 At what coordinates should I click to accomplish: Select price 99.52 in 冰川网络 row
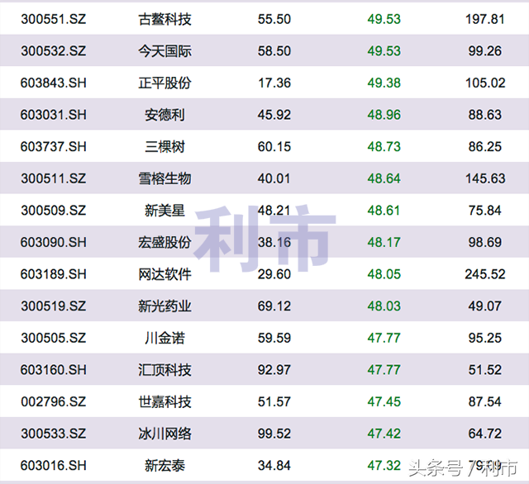(x=274, y=434)
